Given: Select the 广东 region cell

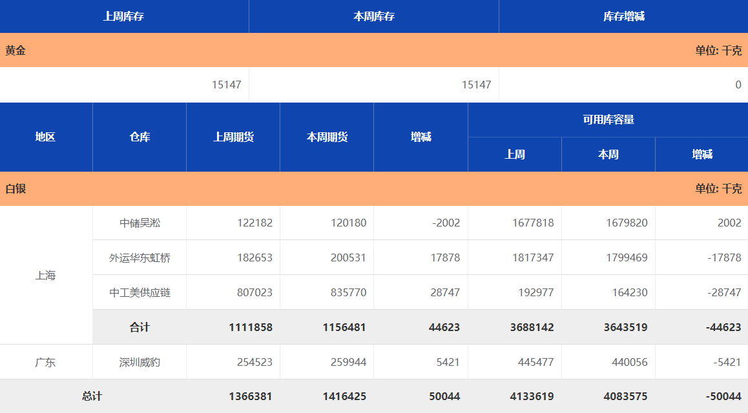Looking at the screenshot, I should [x=45, y=362].
